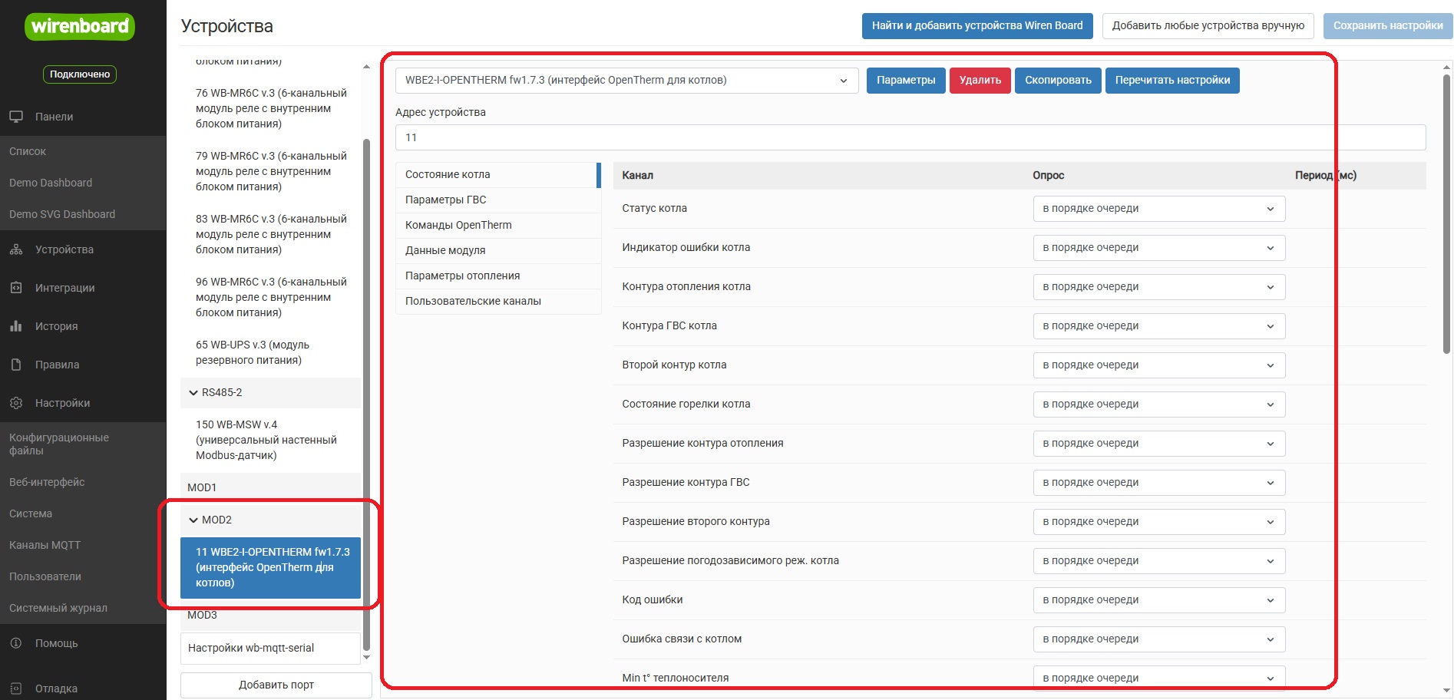Click Добавить любые устройства вручную button
The image size is (1454, 700).
point(1208,25)
